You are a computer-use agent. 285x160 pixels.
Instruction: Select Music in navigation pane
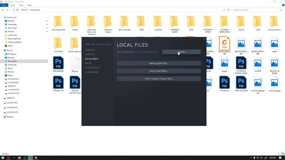(x=10, y=68)
